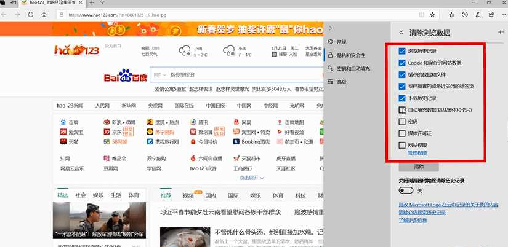The height and width of the screenshot is (247, 508).
Task: Expand more sites via 点击展开
Action: click(x=252, y=178)
